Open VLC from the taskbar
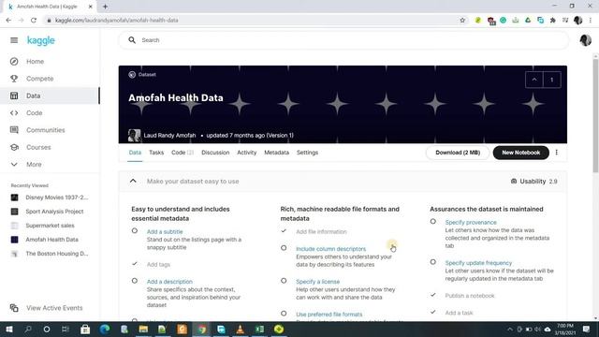Viewport: 599px width, 337px height. coord(241,329)
